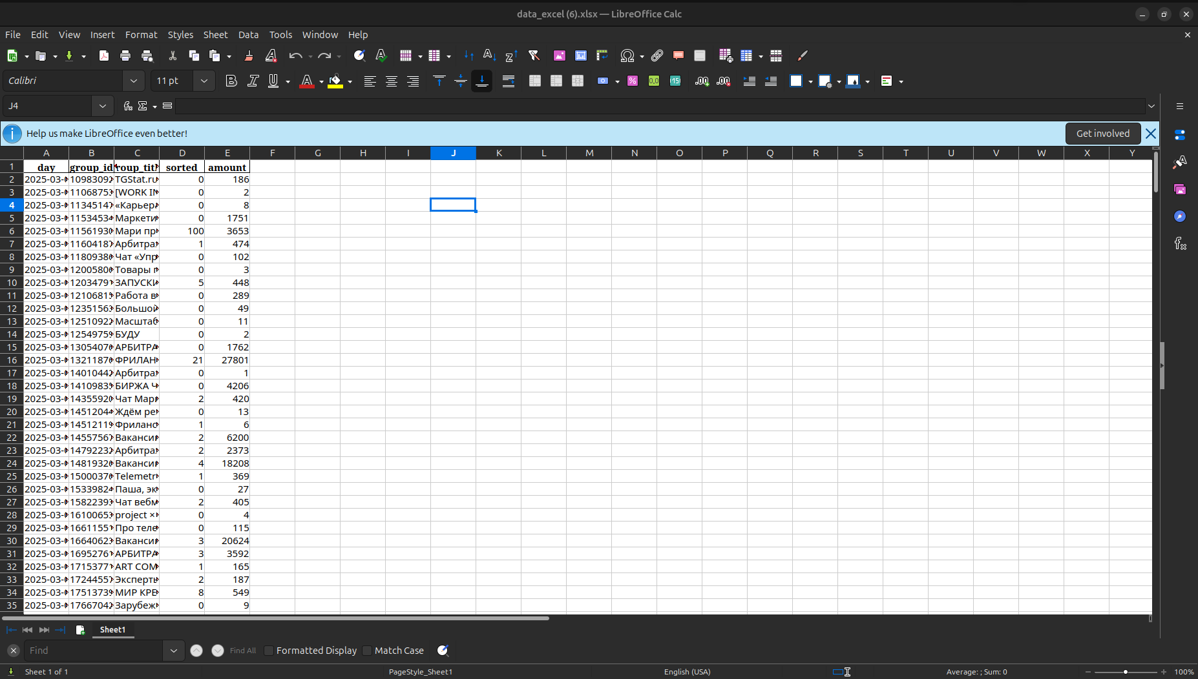This screenshot has width=1198, height=679.
Task: Click the AutoFilter funnel icon
Action: click(x=534, y=56)
